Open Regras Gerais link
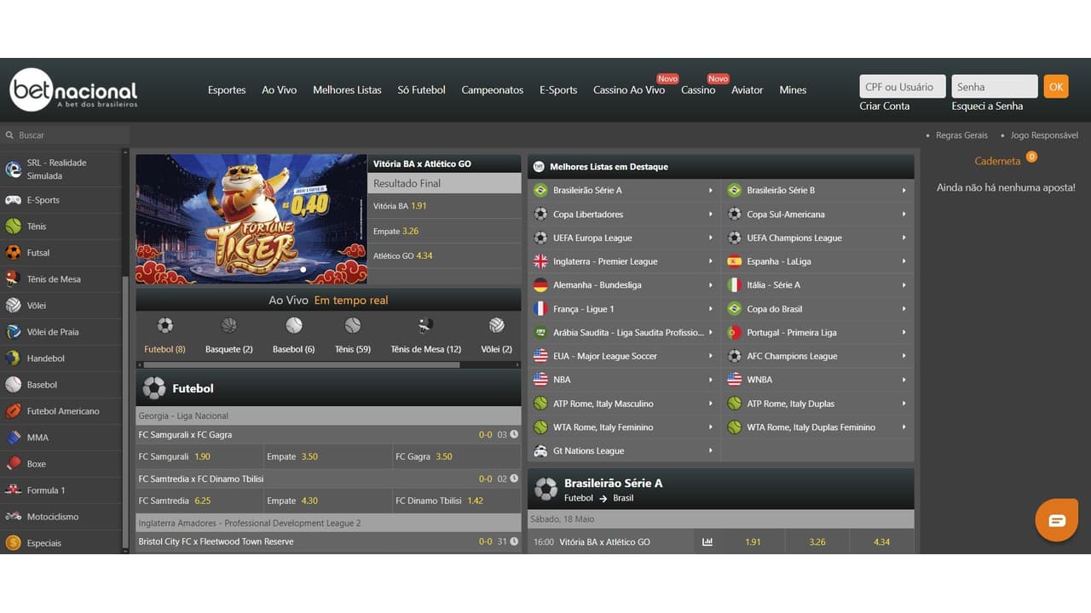1091x613 pixels. click(x=961, y=135)
